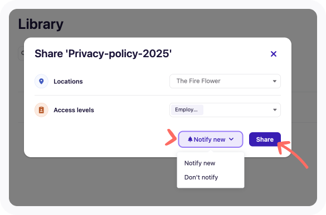This screenshot has width=326, height=215.
Task: Click the chevron beside Notify new
Action: [231, 139]
